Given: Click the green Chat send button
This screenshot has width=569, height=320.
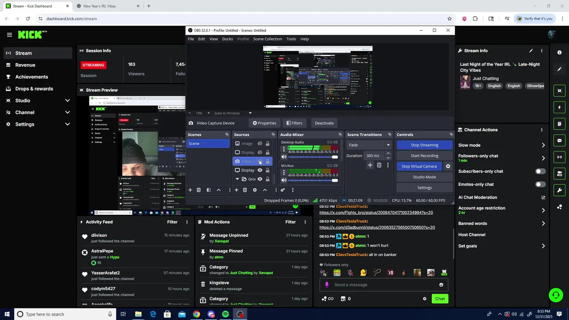Looking at the screenshot, I should click(440, 299).
